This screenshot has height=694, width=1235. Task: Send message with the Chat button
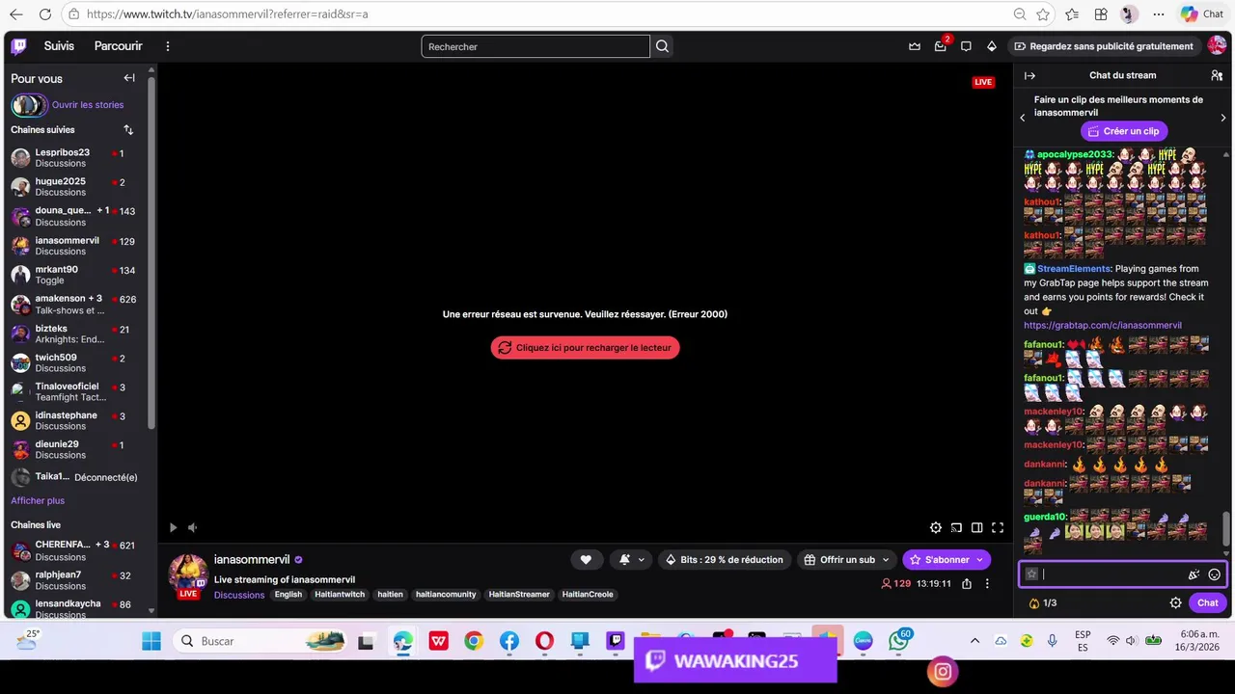click(x=1208, y=602)
